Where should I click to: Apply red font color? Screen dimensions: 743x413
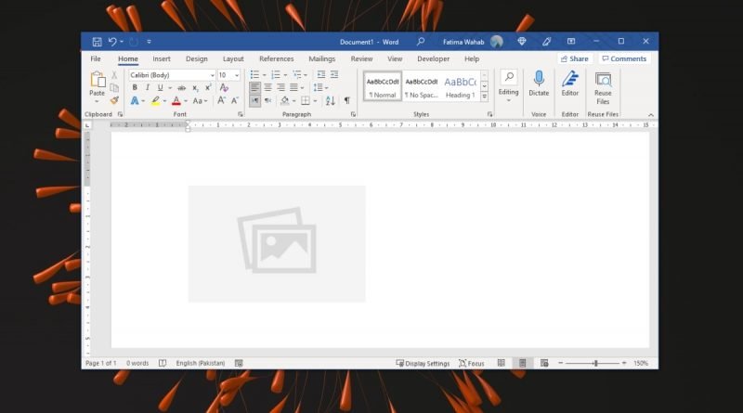(x=176, y=101)
